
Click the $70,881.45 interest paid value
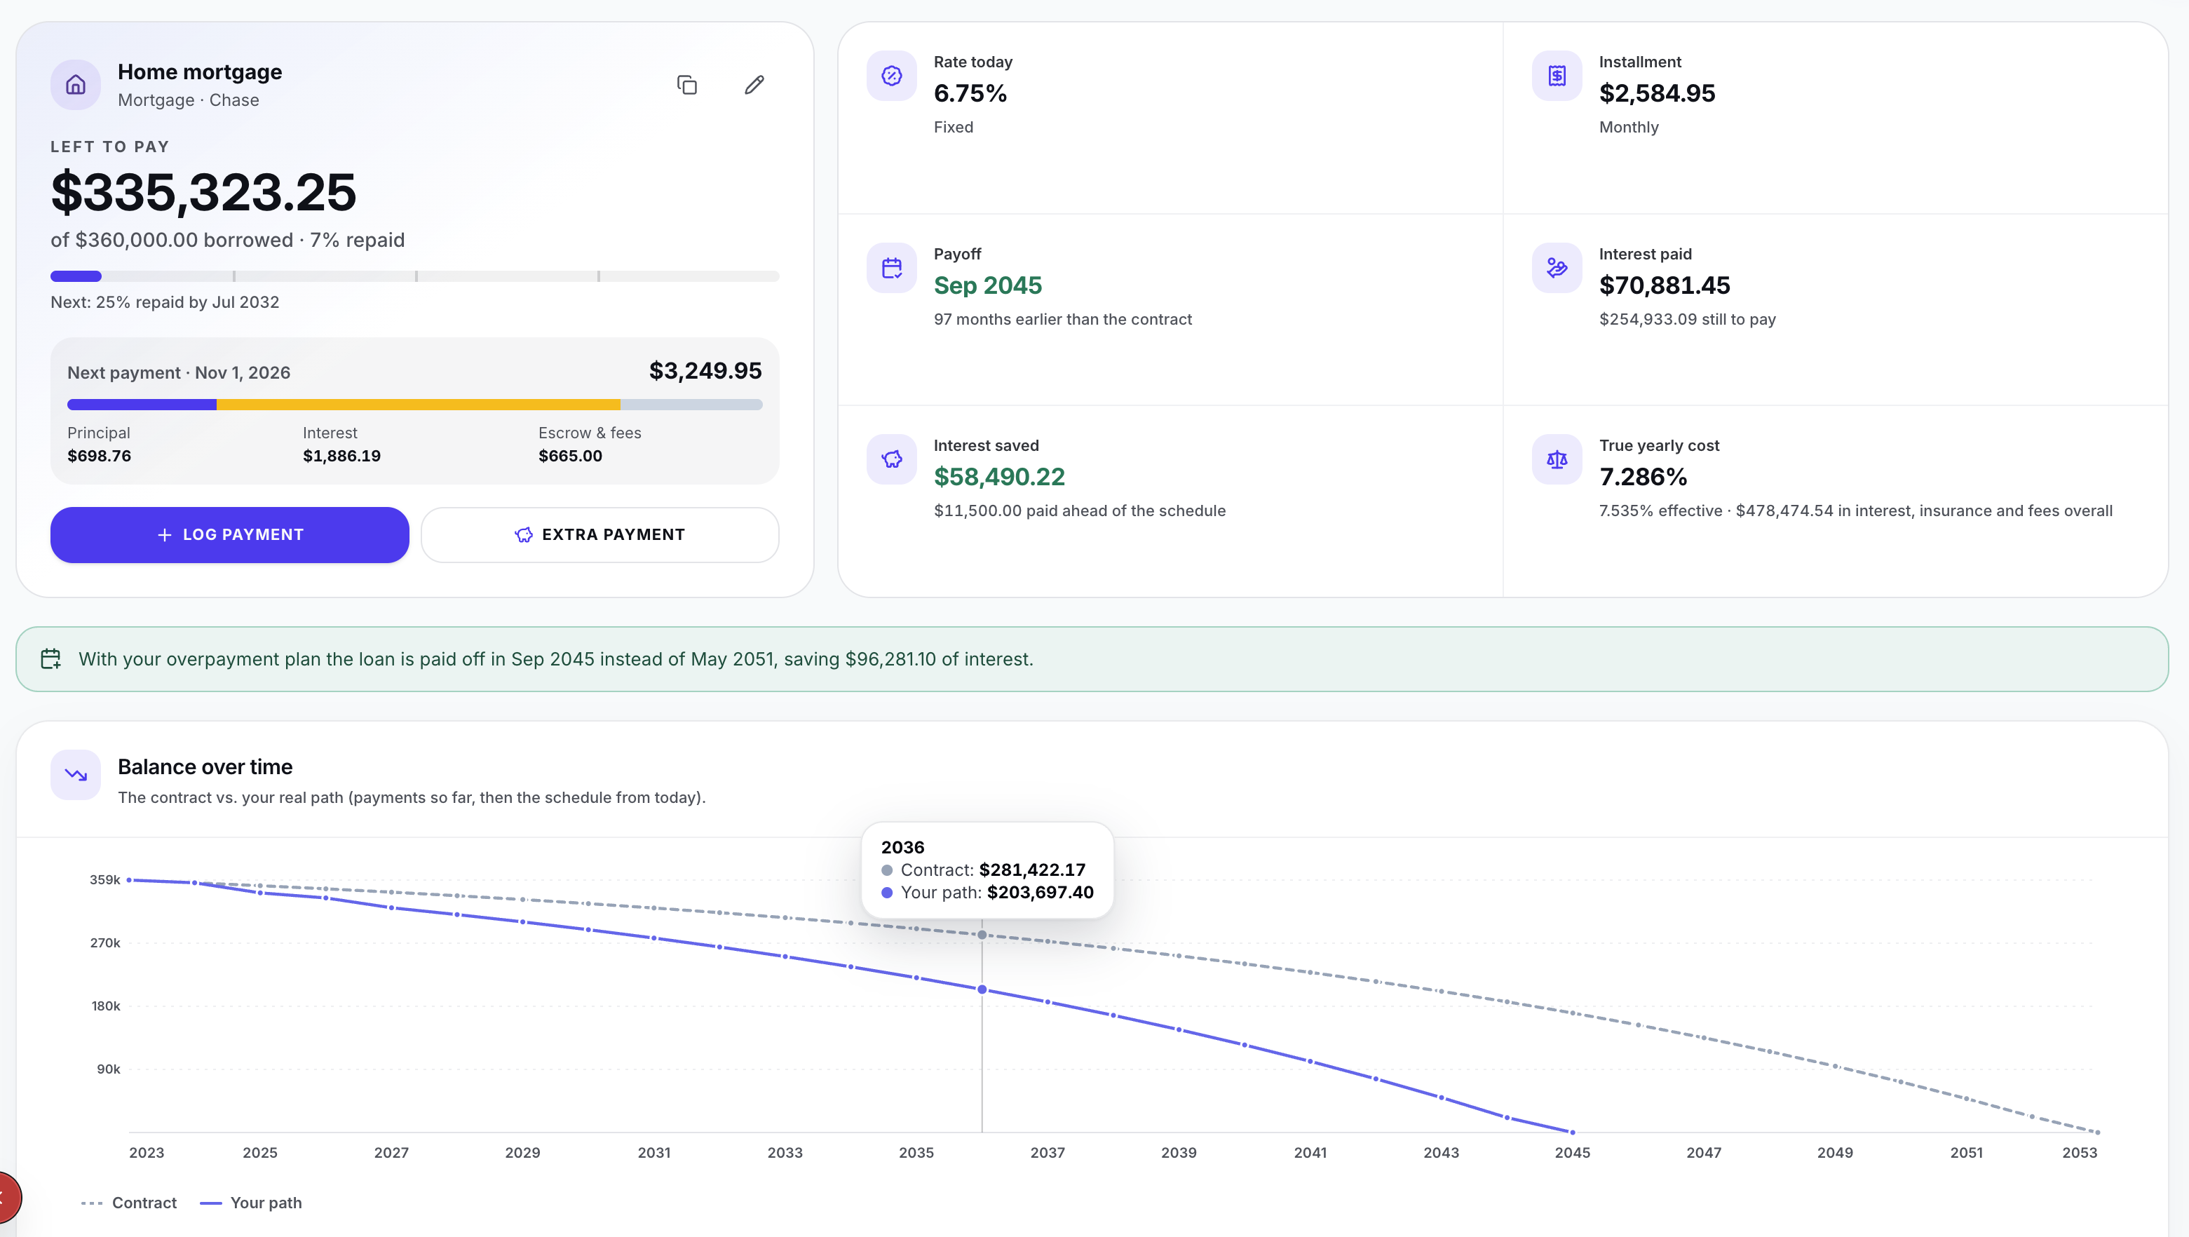click(1665, 285)
